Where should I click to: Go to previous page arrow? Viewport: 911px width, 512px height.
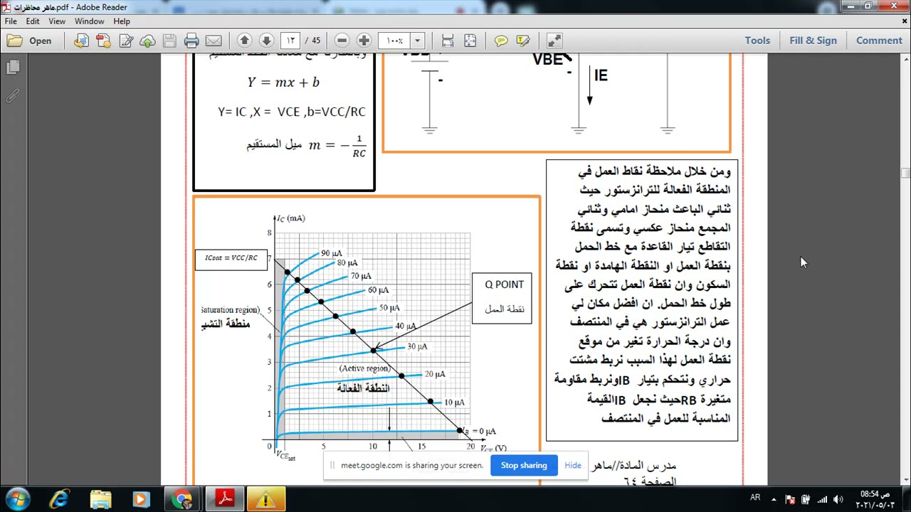coord(244,41)
